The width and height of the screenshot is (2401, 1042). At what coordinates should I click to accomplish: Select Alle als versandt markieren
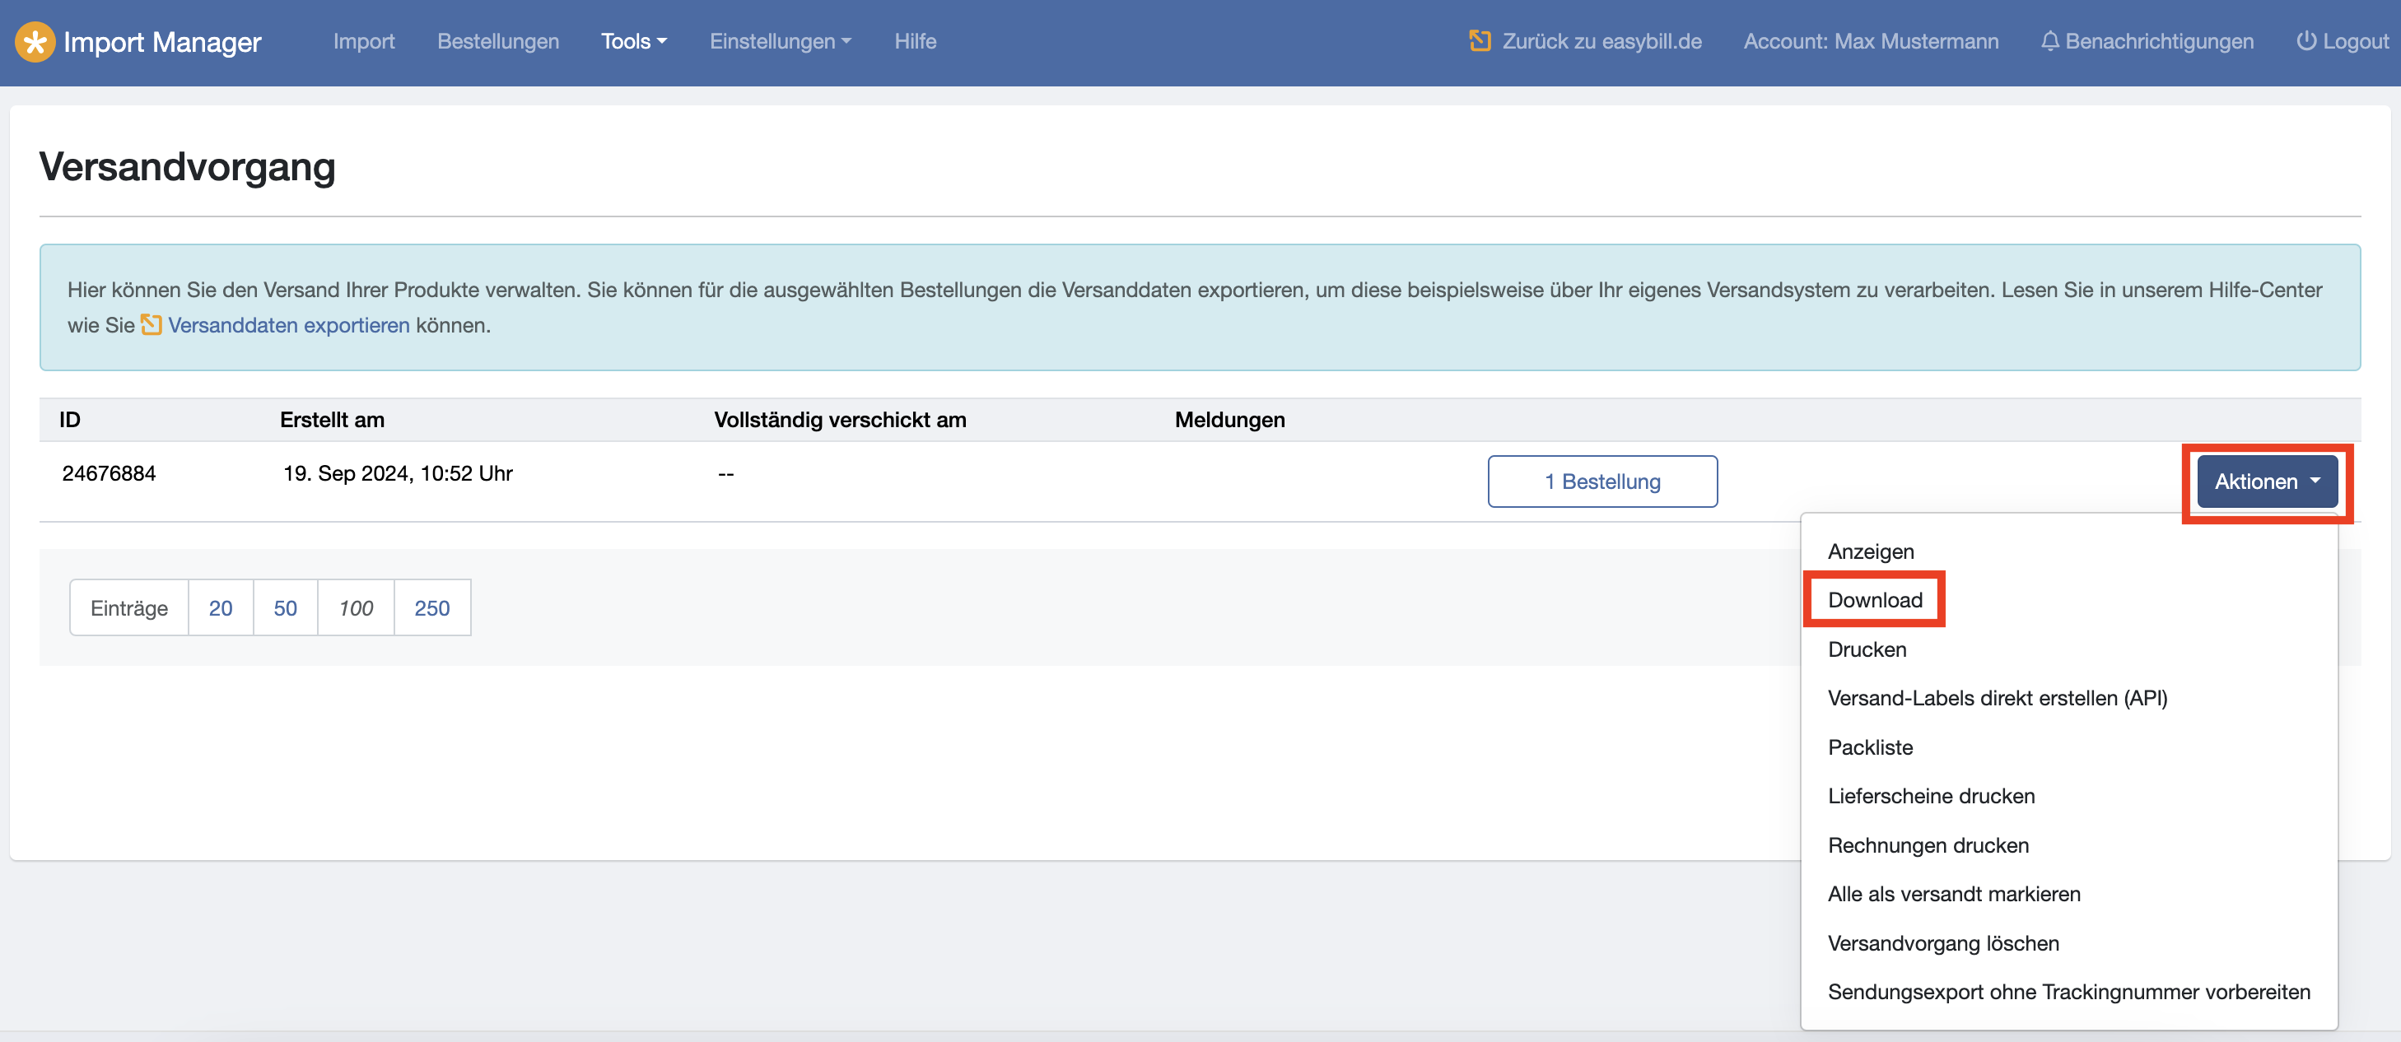1954,893
